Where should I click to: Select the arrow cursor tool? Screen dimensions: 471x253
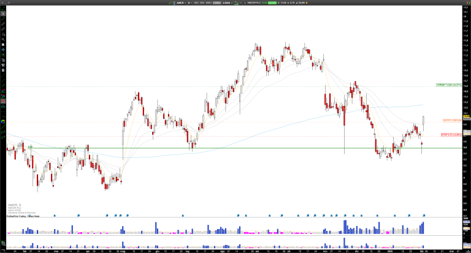2,9
